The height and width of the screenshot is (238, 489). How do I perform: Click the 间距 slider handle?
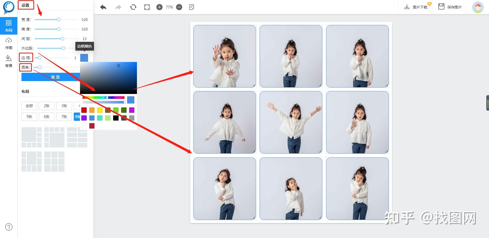pos(62,39)
